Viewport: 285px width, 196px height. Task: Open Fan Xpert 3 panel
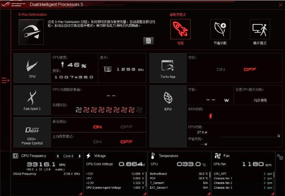click(x=32, y=100)
